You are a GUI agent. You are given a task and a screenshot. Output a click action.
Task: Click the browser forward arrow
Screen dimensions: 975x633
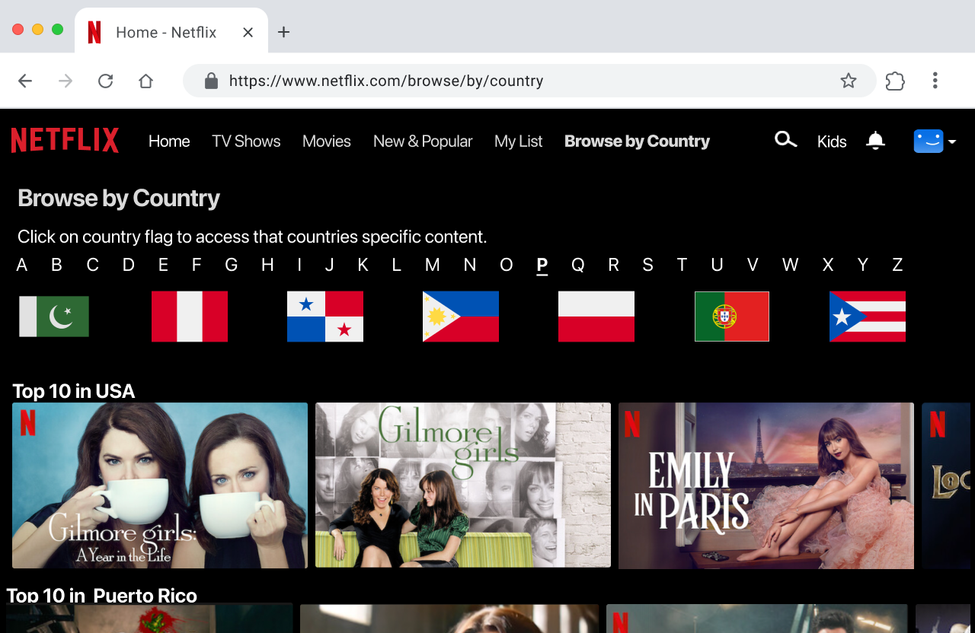tap(66, 81)
